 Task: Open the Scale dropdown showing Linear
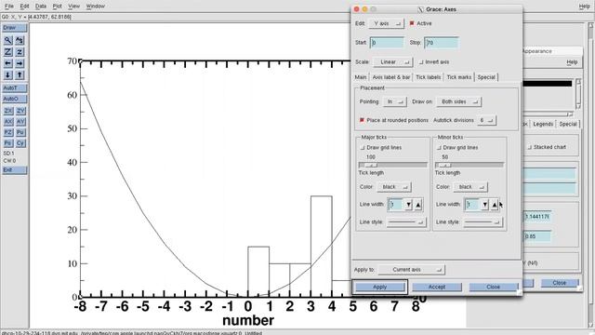tap(392, 62)
